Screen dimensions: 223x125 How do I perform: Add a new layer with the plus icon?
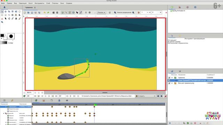[170, 123]
